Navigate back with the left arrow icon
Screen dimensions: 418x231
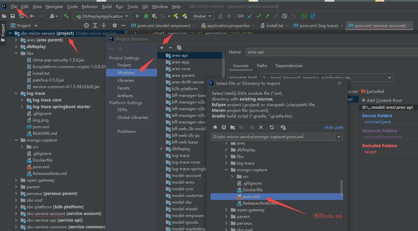(32, 16)
